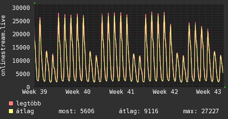Select the átlag legend label

click(x=25, y=111)
